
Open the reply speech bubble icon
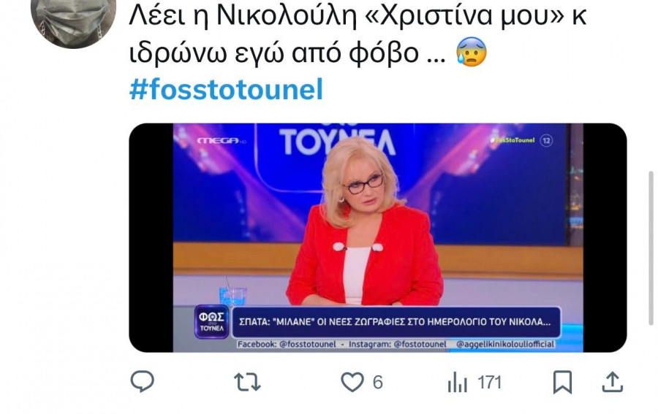pyautogui.click(x=143, y=381)
